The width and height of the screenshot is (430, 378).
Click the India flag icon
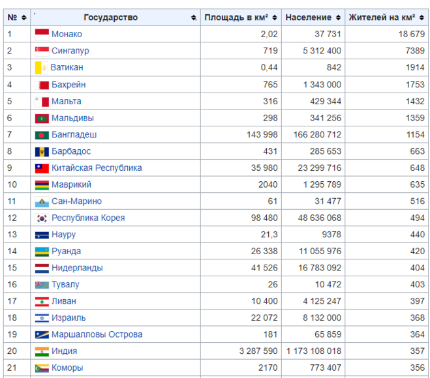[x=42, y=351]
